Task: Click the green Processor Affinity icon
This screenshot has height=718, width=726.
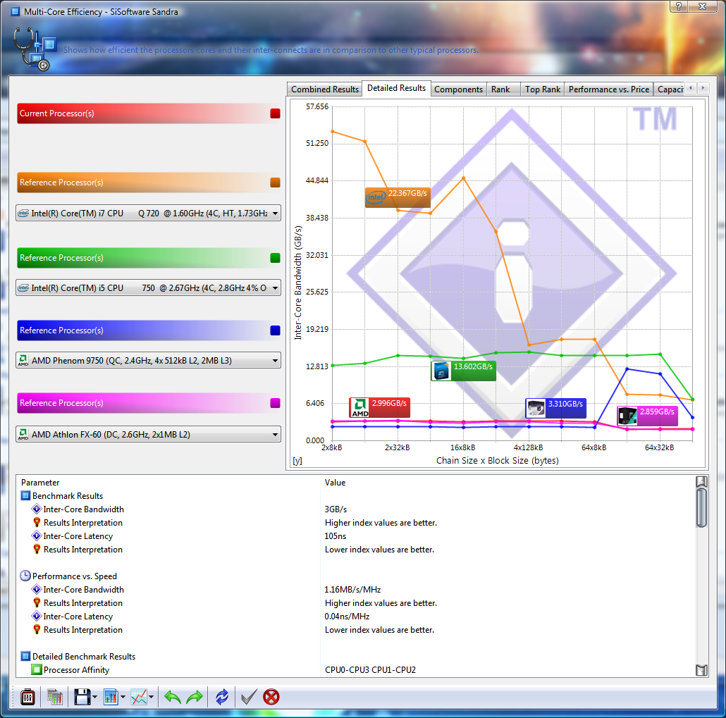Action: pyautogui.click(x=37, y=670)
